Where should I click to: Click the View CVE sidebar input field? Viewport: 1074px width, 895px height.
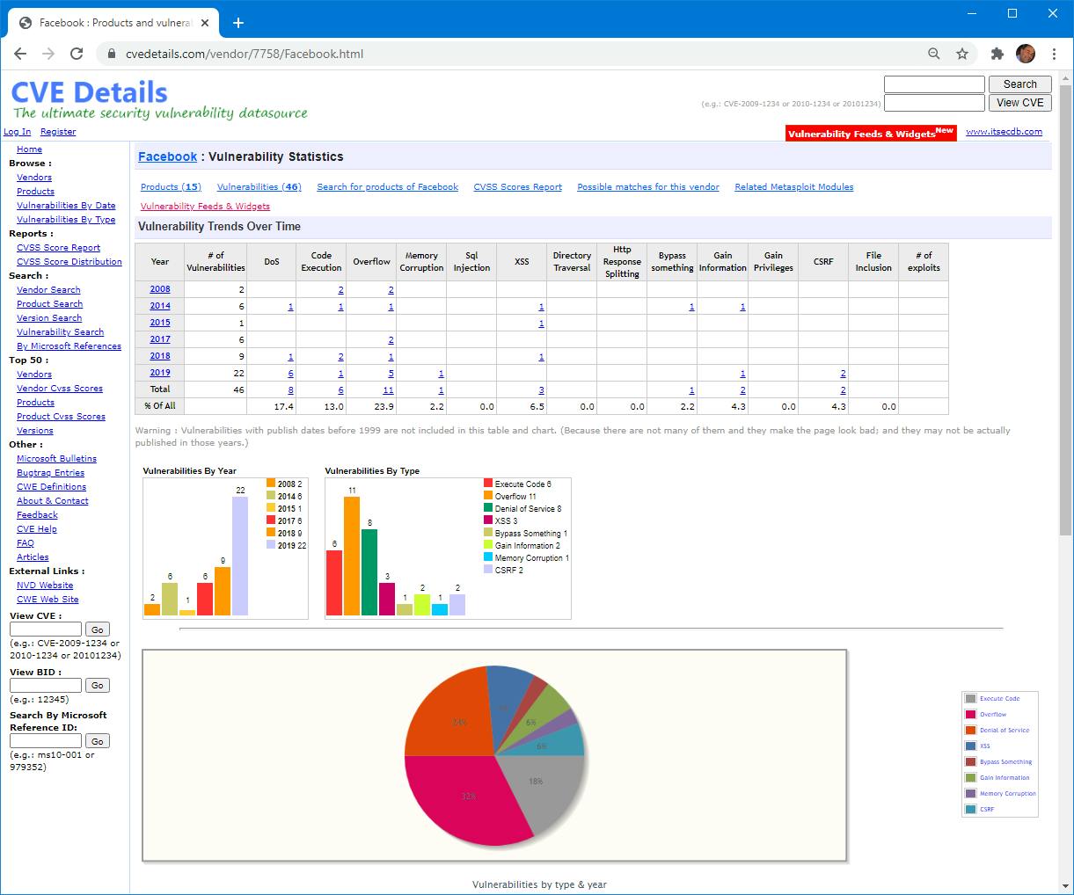(x=46, y=629)
